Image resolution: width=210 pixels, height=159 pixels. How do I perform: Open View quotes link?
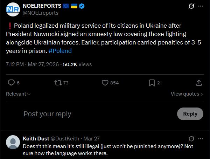click(x=187, y=94)
